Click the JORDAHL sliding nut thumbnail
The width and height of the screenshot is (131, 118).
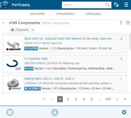click(x=13, y=84)
